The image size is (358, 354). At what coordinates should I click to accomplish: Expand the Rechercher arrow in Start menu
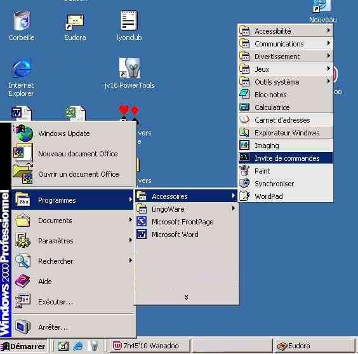coord(130,261)
